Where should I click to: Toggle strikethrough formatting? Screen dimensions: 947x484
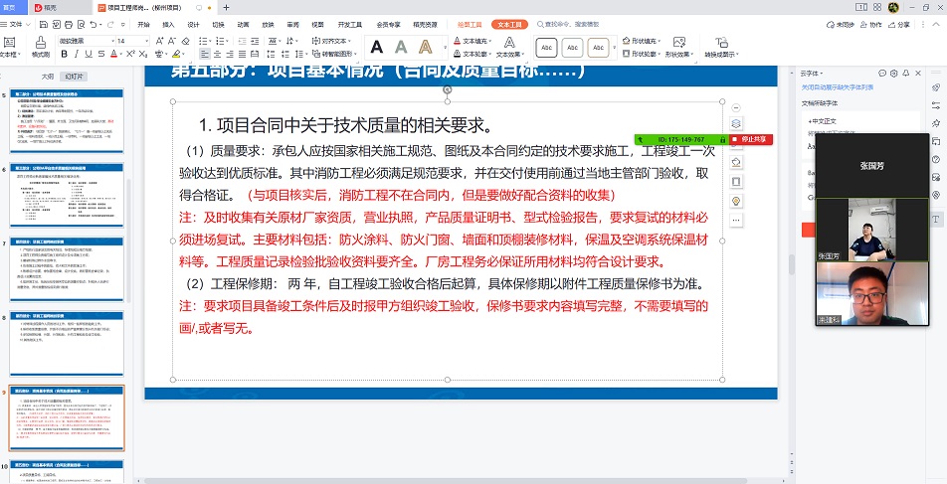click(x=101, y=54)
